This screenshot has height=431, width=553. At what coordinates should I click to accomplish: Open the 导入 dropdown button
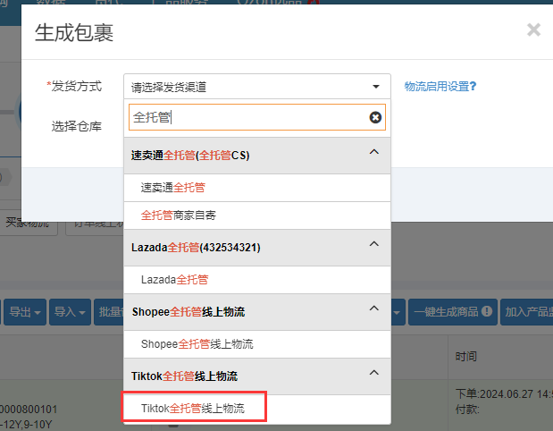click(70, 312)
